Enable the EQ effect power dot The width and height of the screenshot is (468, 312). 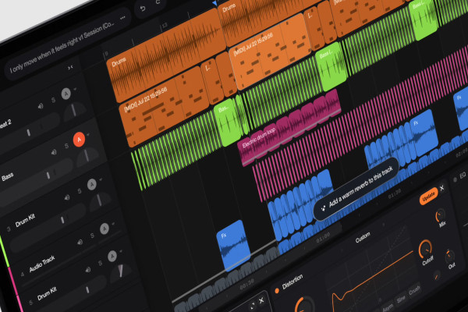(456, 179)
